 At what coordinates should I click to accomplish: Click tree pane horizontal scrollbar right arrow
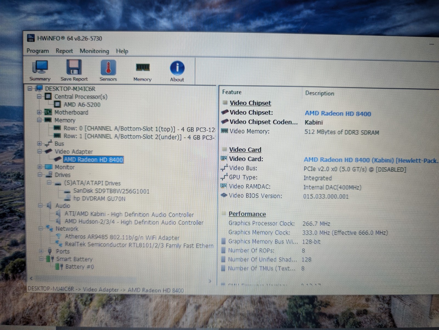tap(210, 281)
